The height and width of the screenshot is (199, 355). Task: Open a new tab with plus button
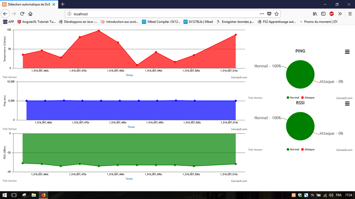(63, 4)
